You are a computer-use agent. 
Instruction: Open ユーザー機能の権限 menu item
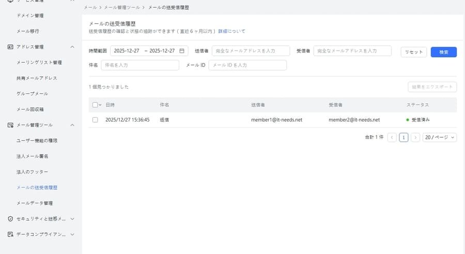tap(37, 140)
